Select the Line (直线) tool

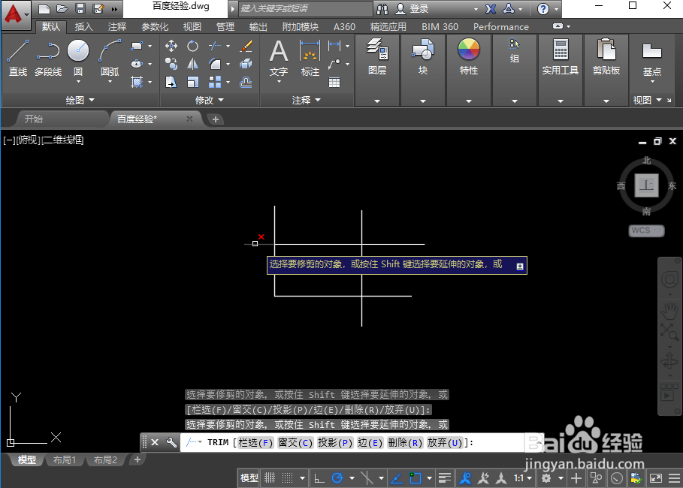[x=18, y=58]
